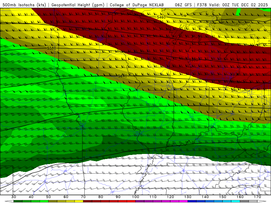Click the 5640 height contour label

[x=123, y=76]
